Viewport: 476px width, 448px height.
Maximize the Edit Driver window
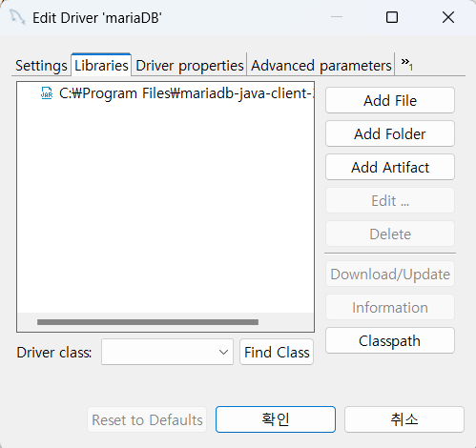click(x=392, y=17)
